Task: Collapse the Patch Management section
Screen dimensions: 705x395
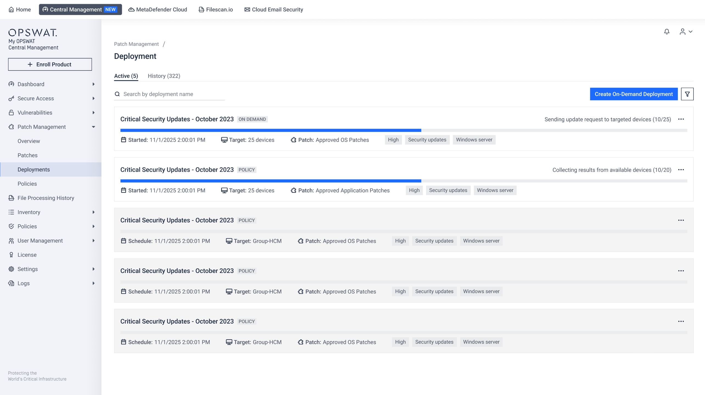Action: coord(93,127)
